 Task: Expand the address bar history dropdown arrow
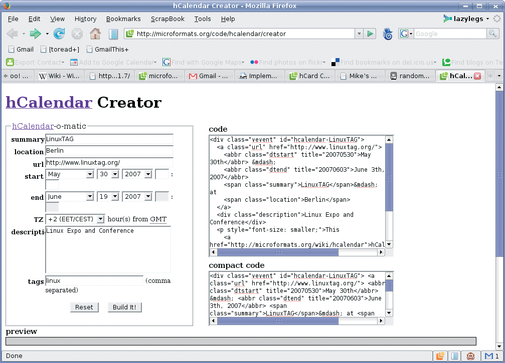(359, 34)
